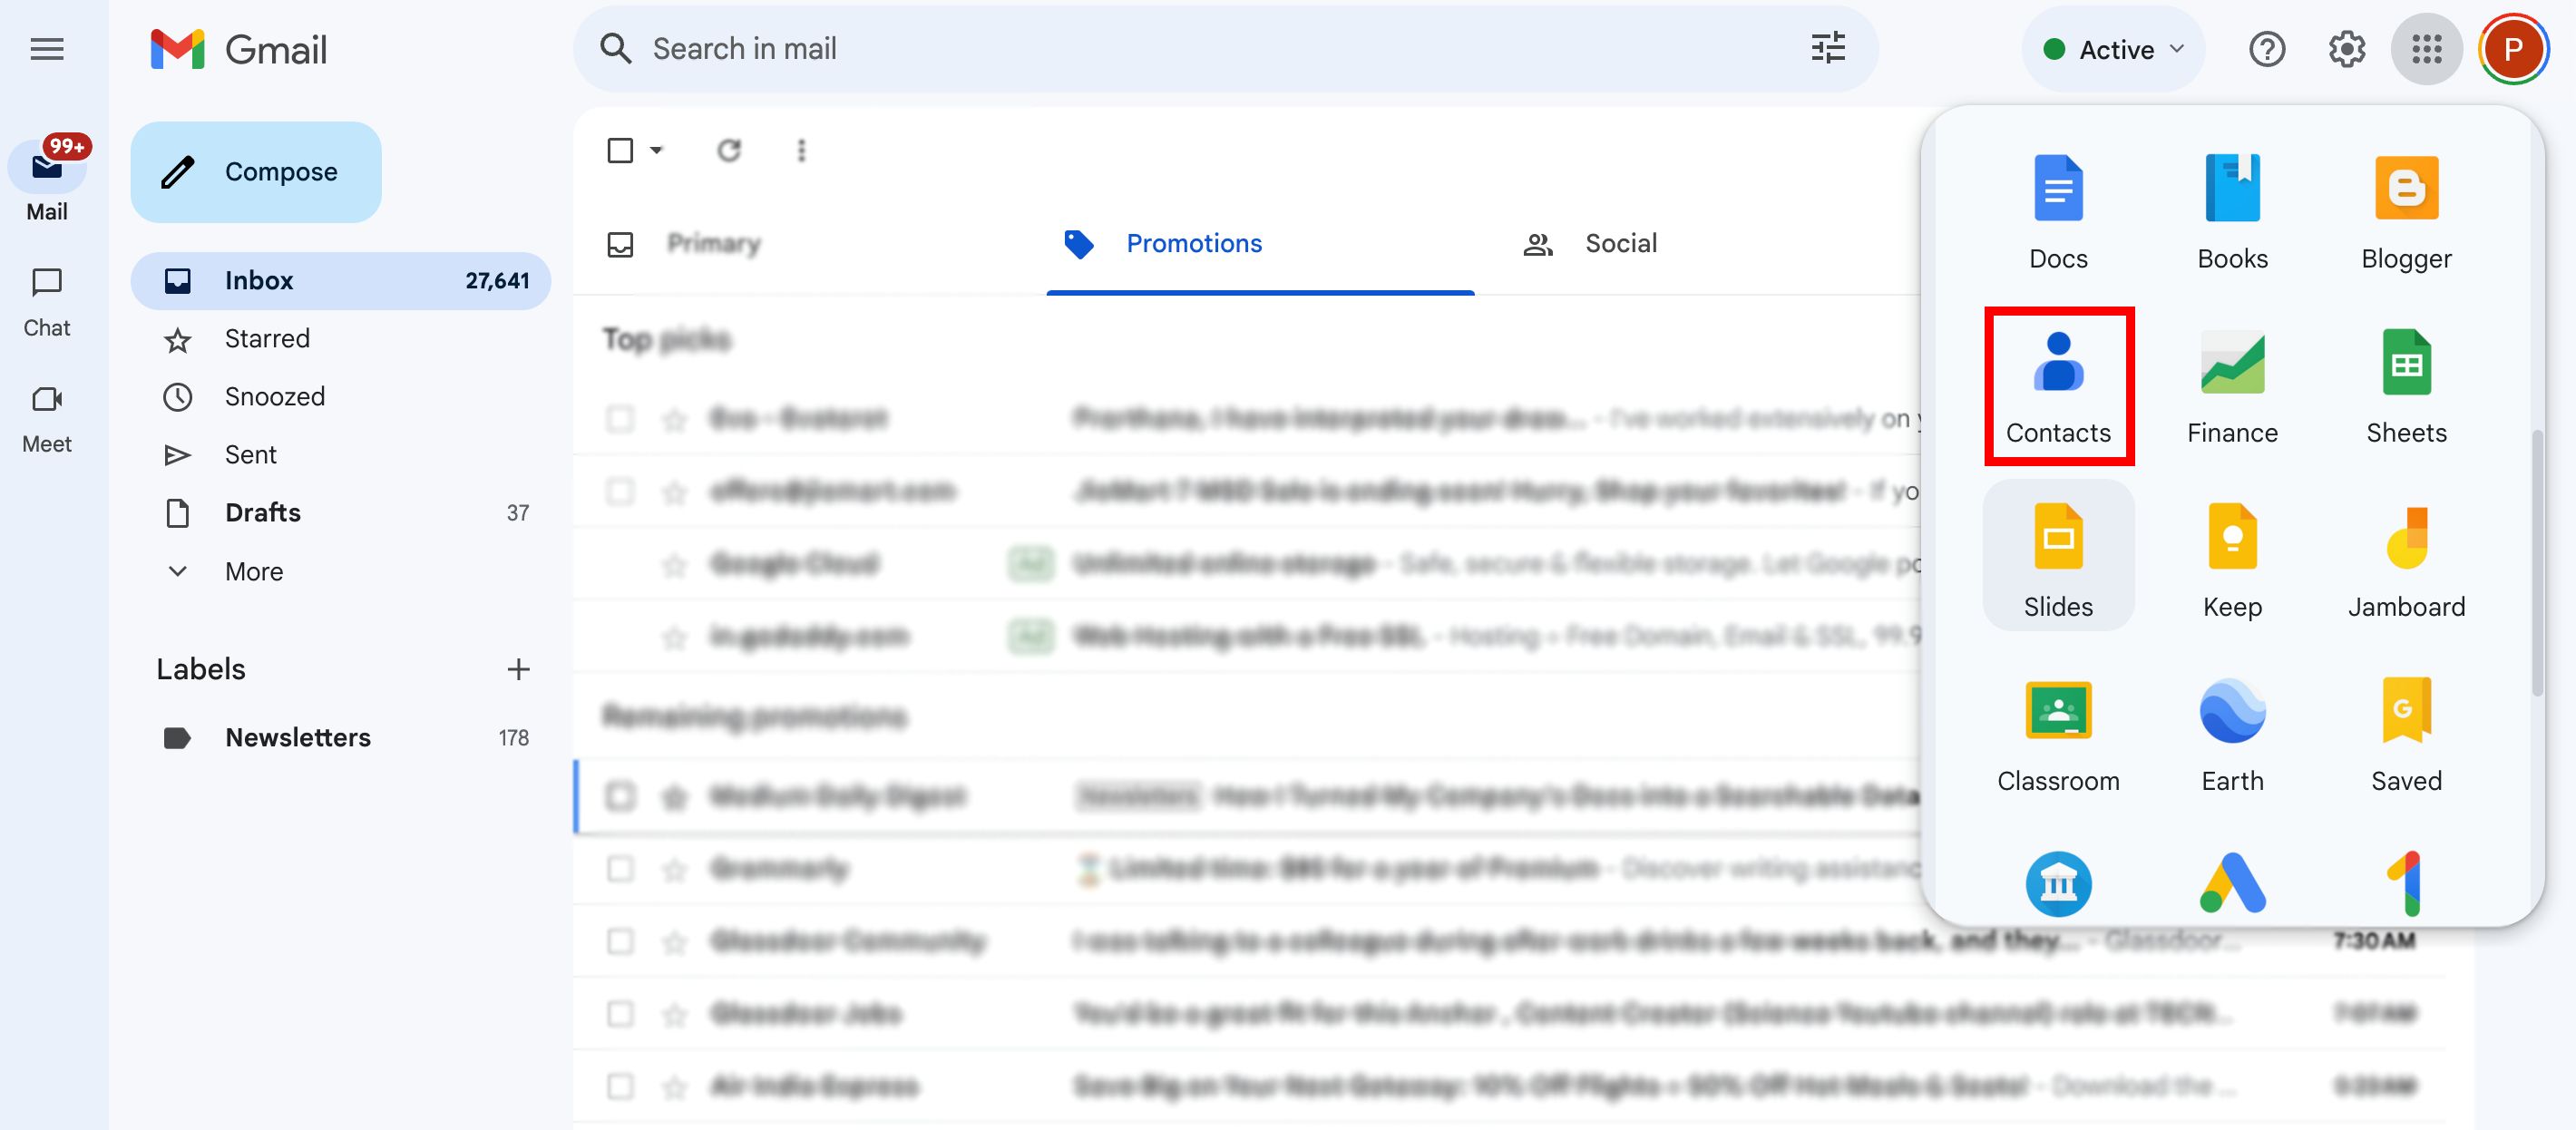Launch Google Sheets
This screenshot has width=2576, height=1130.
pos(2406,386)
